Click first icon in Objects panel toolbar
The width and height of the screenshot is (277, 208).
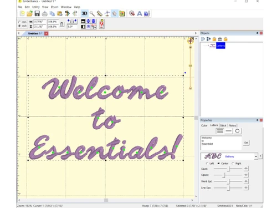click(203, 39)
